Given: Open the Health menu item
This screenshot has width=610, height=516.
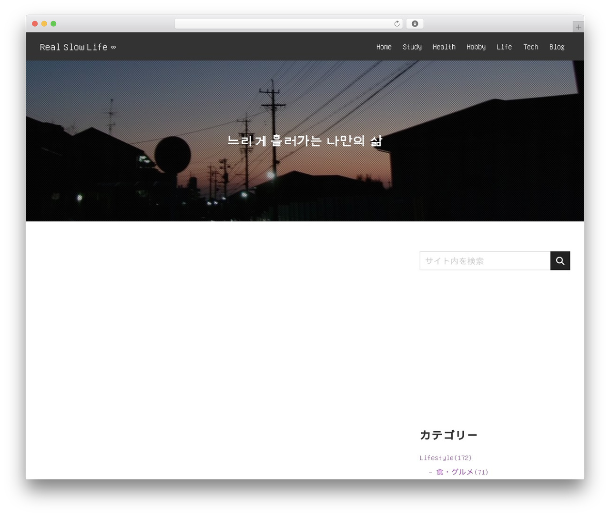Looking at the screenshot, I should pyautogui.click(x=444, y=47).
